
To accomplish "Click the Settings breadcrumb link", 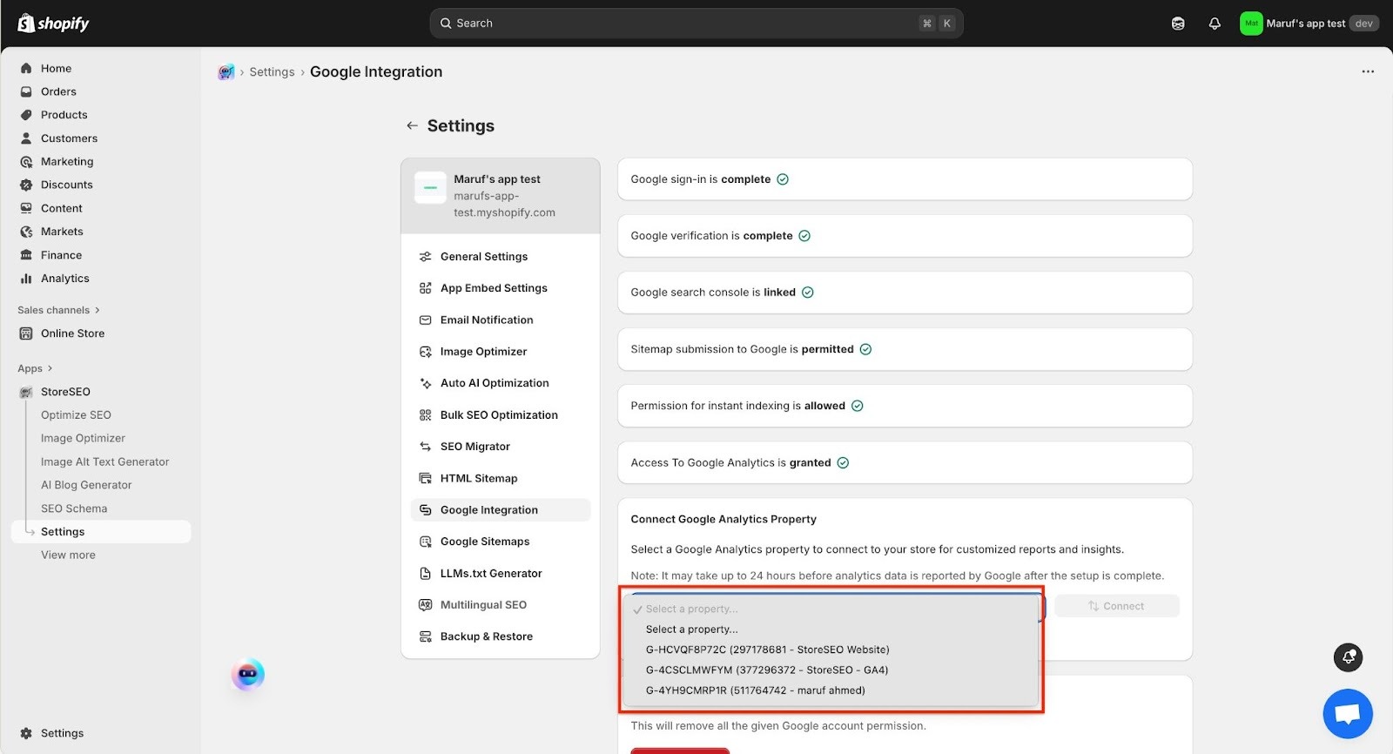I will (x=272, y=72).
